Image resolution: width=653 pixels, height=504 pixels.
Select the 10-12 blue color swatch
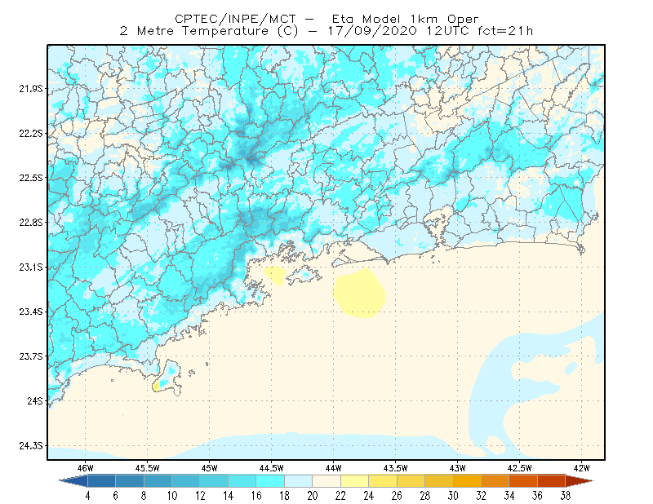tap(186, 481)
